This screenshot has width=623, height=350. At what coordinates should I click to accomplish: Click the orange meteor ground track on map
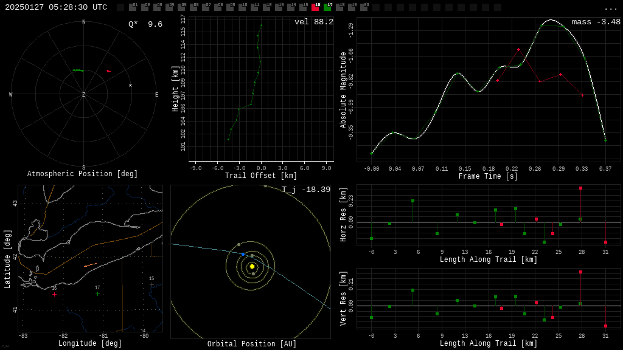click(x=90, y=265)
